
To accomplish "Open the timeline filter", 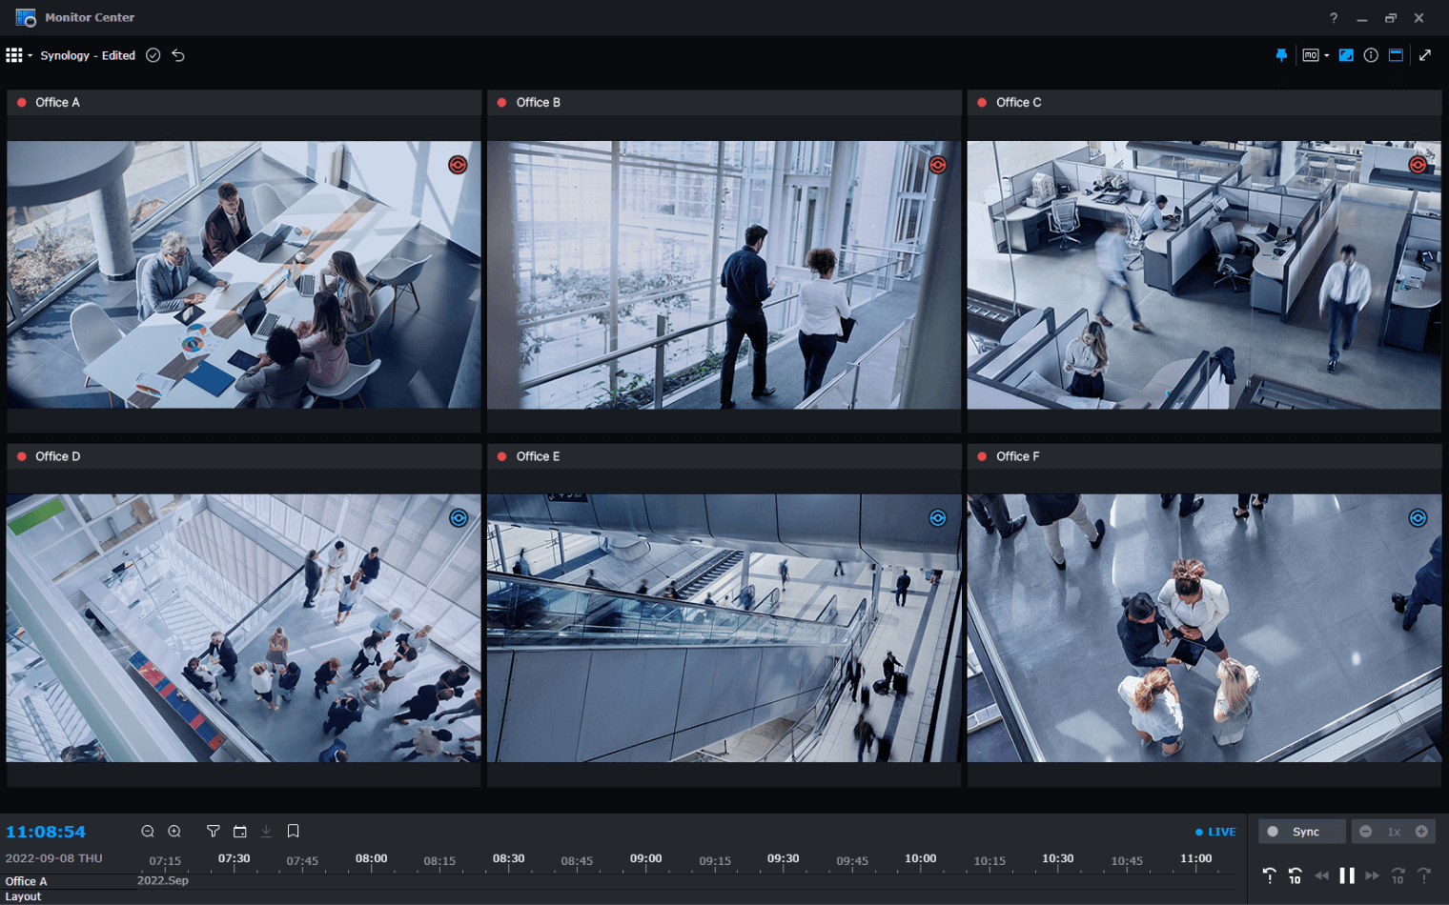I will tap(214, 832).
